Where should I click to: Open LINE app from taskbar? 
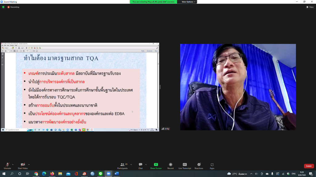coord(101,174)
